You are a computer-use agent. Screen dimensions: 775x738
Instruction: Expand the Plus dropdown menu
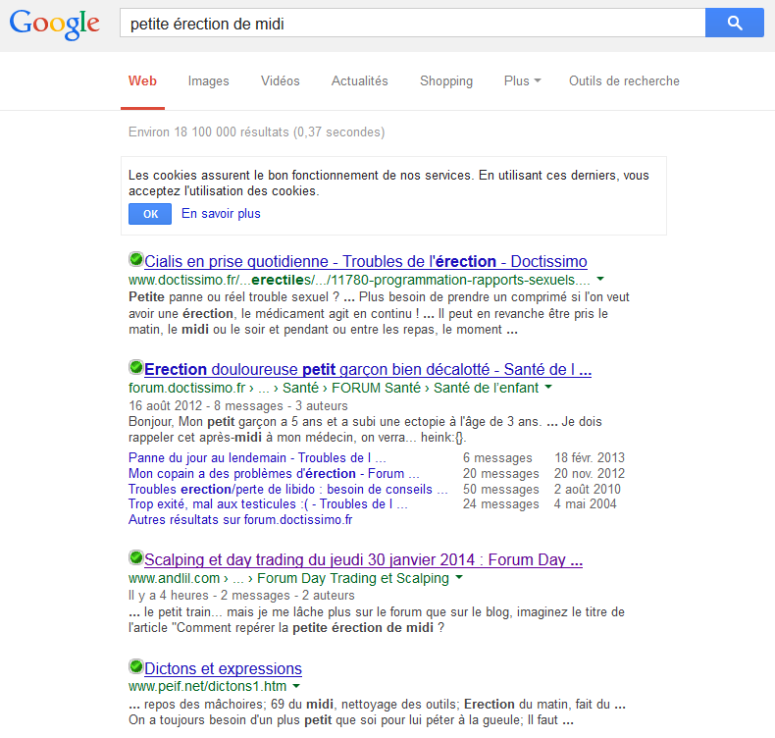(x=523, y=81)
